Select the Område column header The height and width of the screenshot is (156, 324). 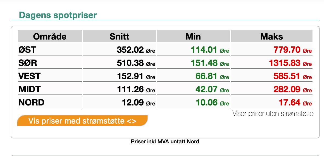[x=50, y=37]
